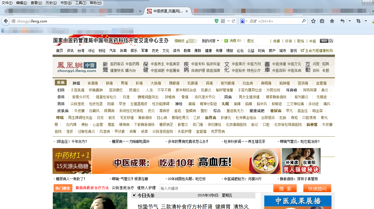The image size is (374, 209).
Task: Click the green shield security icon
Action: (217, 21)
